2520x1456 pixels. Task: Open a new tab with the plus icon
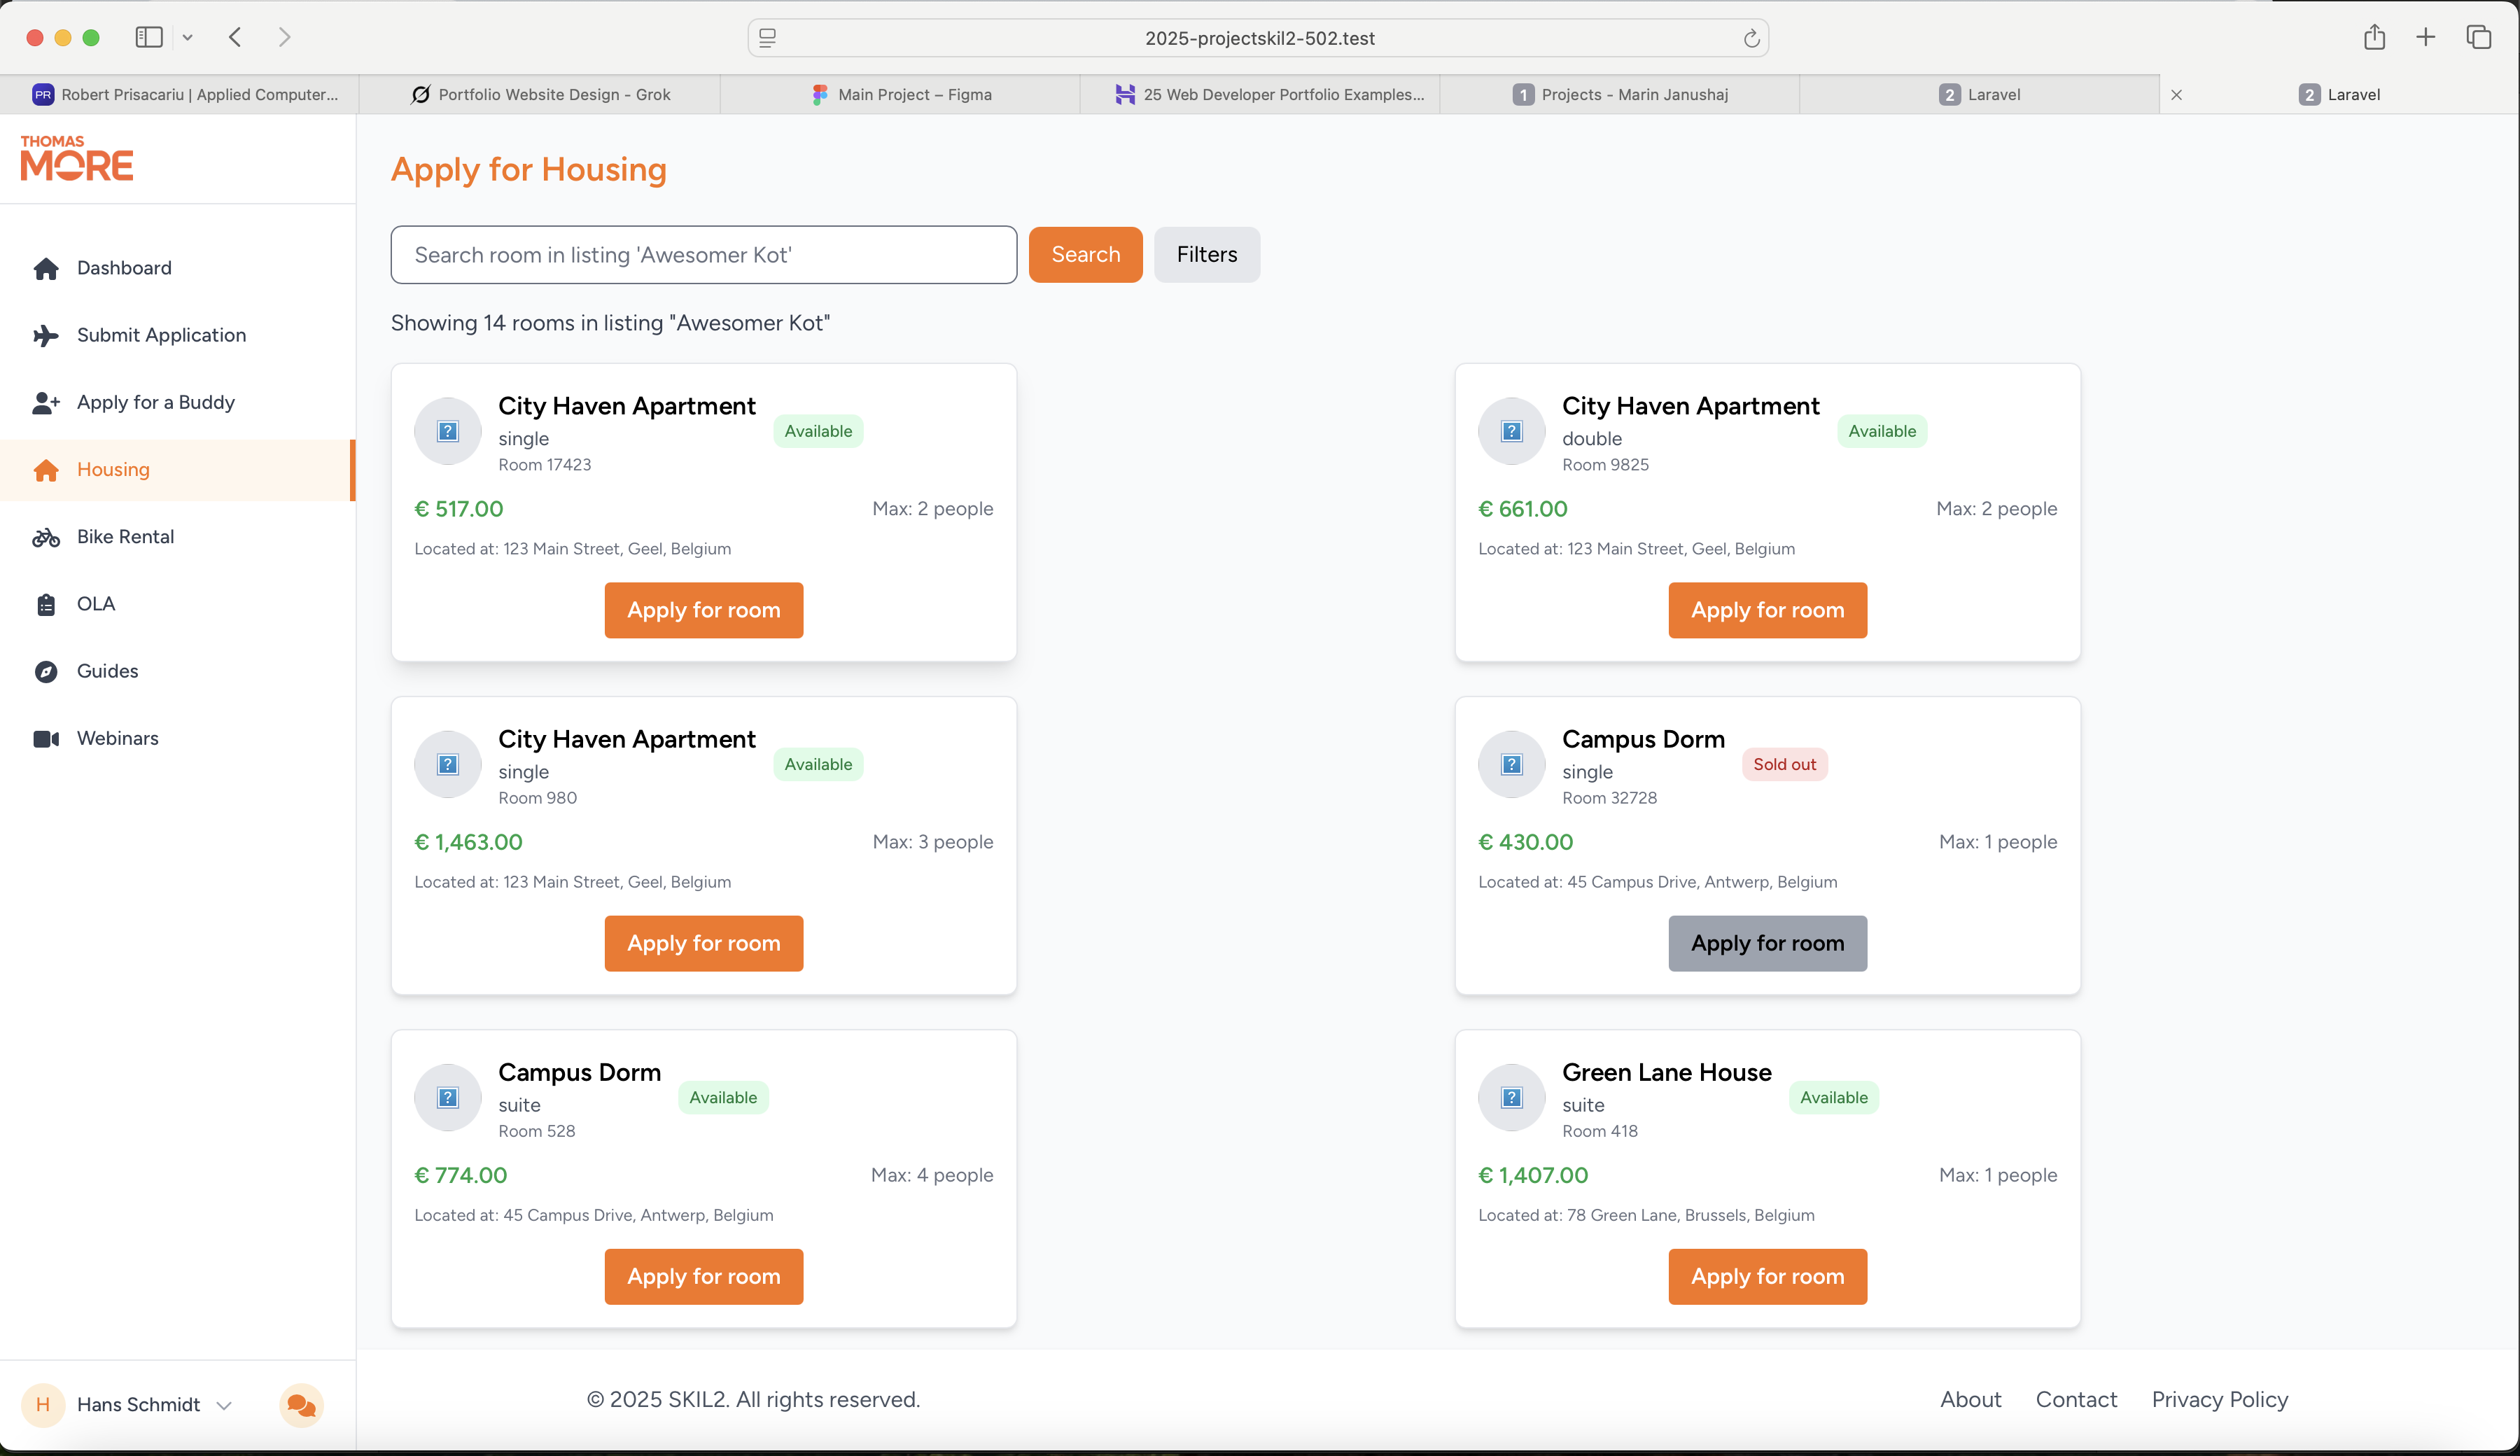[2426, 37]
